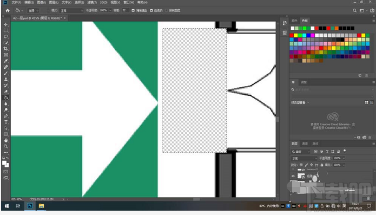This screenshot has height=215, width=376.
Task: Switch library to grid view
Action: 367,102
